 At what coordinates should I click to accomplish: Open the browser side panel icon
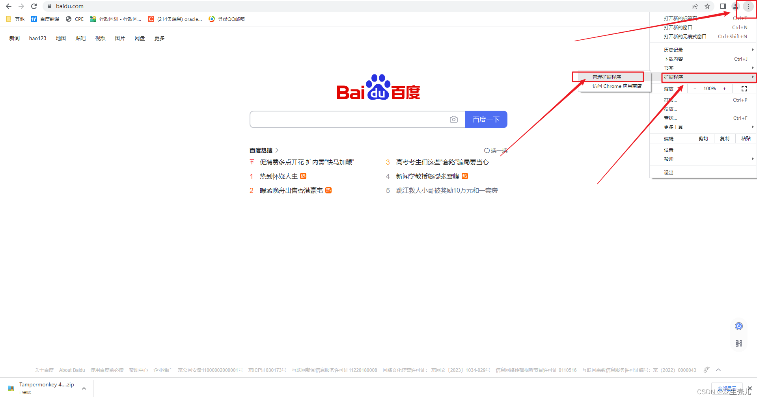pos(723,6)
